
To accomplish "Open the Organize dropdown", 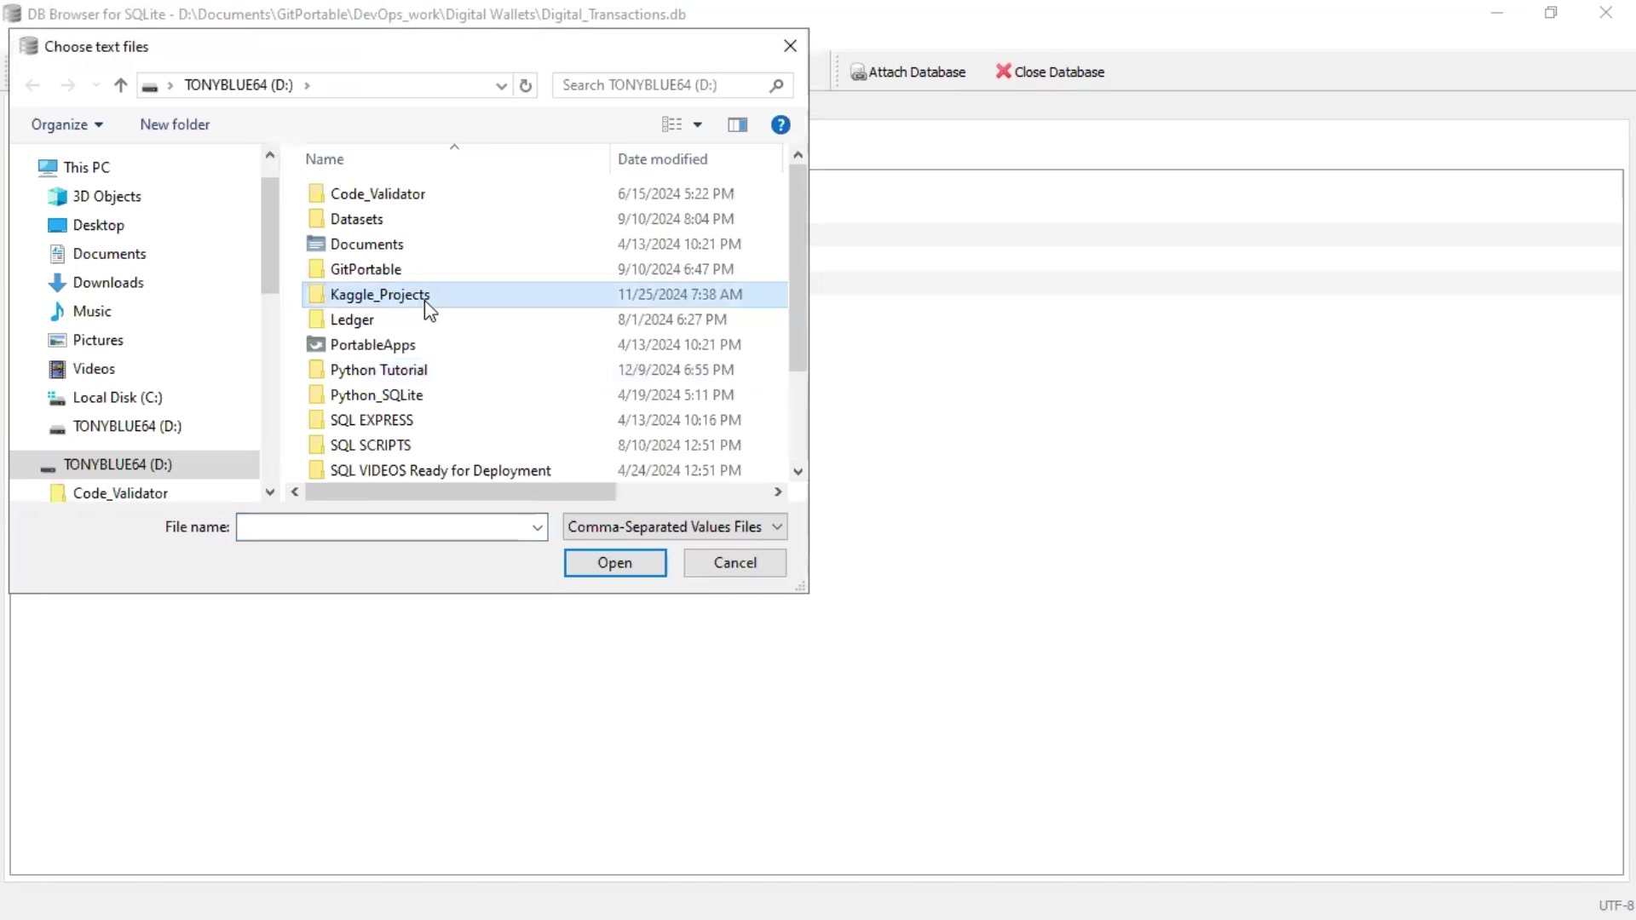I will point(67,124).
